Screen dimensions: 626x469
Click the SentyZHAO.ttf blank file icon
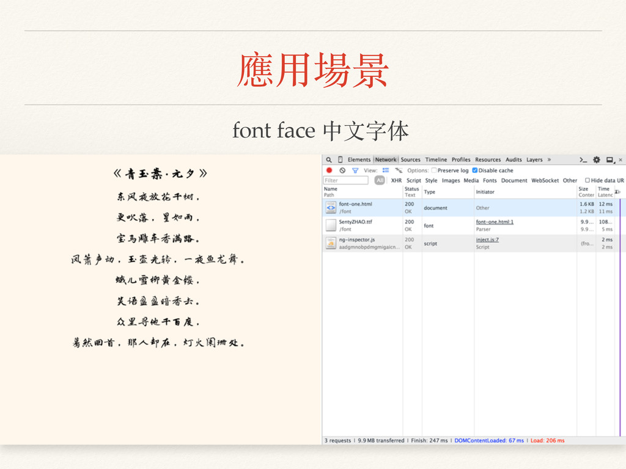click(331, 225)
